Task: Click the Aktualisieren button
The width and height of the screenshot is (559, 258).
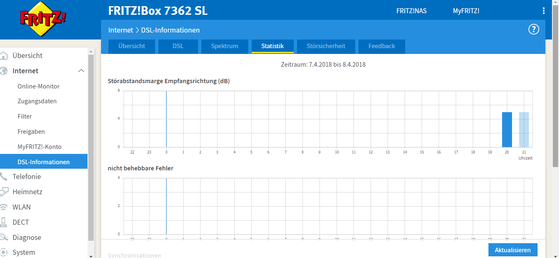Action: (513, 250)
